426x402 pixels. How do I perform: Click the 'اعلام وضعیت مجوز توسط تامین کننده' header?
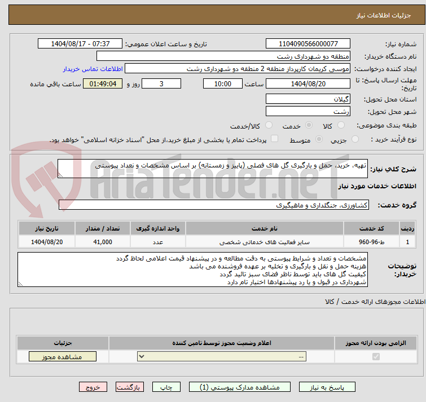click(x=222, y=343)
